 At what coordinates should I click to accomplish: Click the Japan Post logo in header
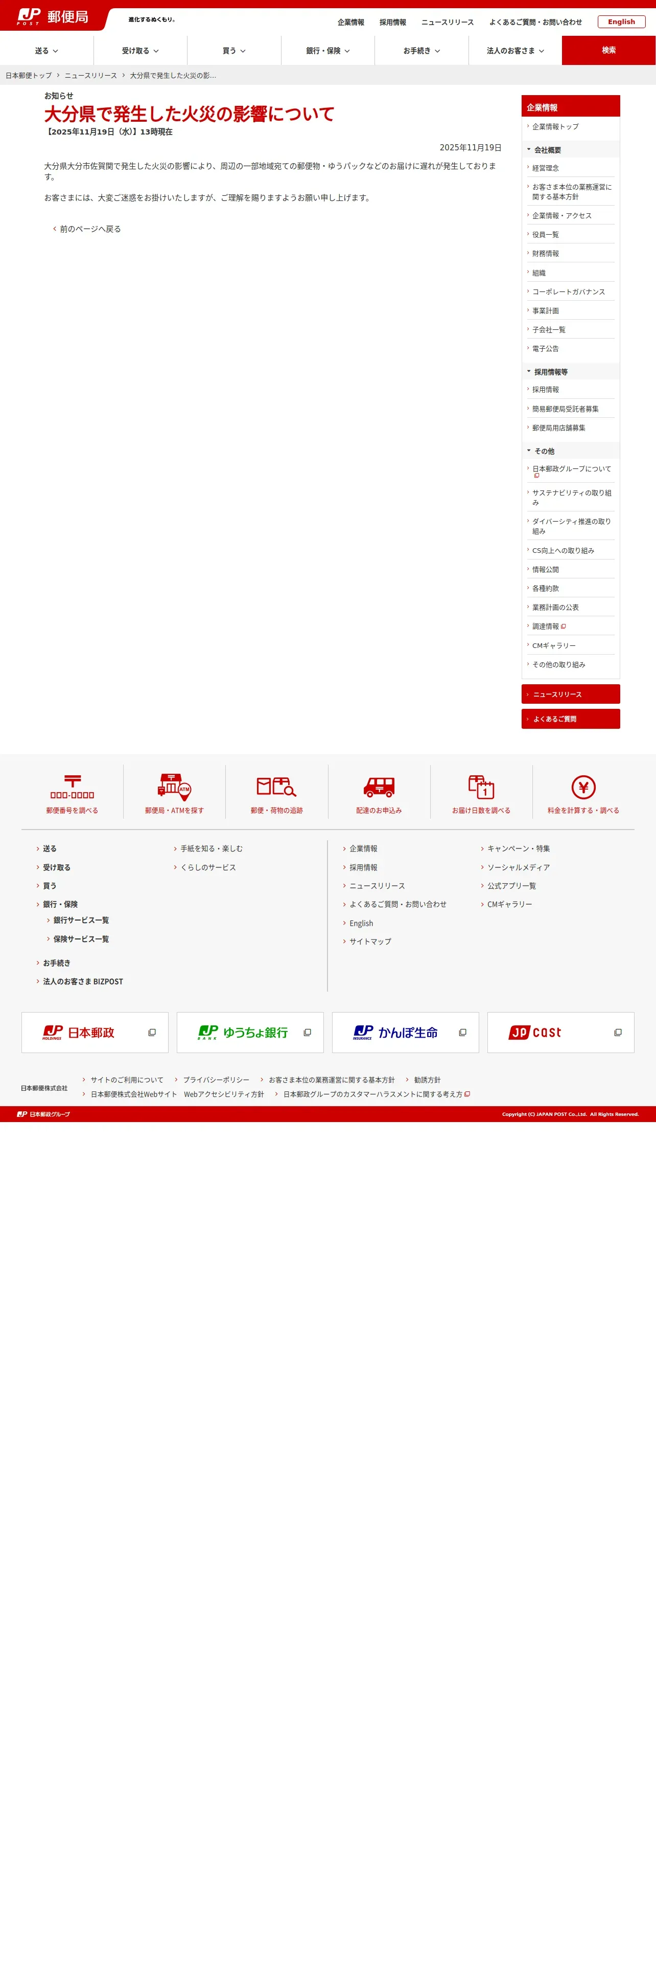pos(52,17)
